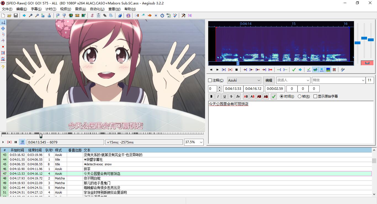Play the video
The image size is (377, 204).
pos(3,142)
